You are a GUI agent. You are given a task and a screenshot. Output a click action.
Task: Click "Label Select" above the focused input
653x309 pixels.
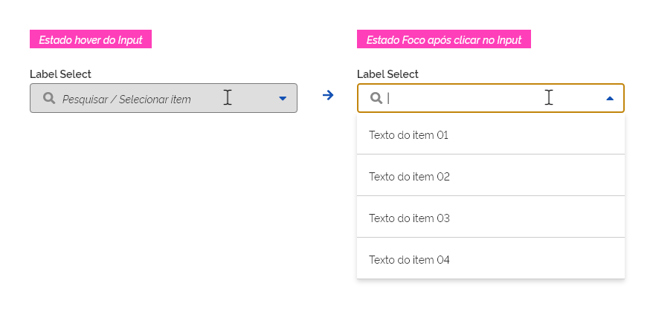[x=388, y=74]
